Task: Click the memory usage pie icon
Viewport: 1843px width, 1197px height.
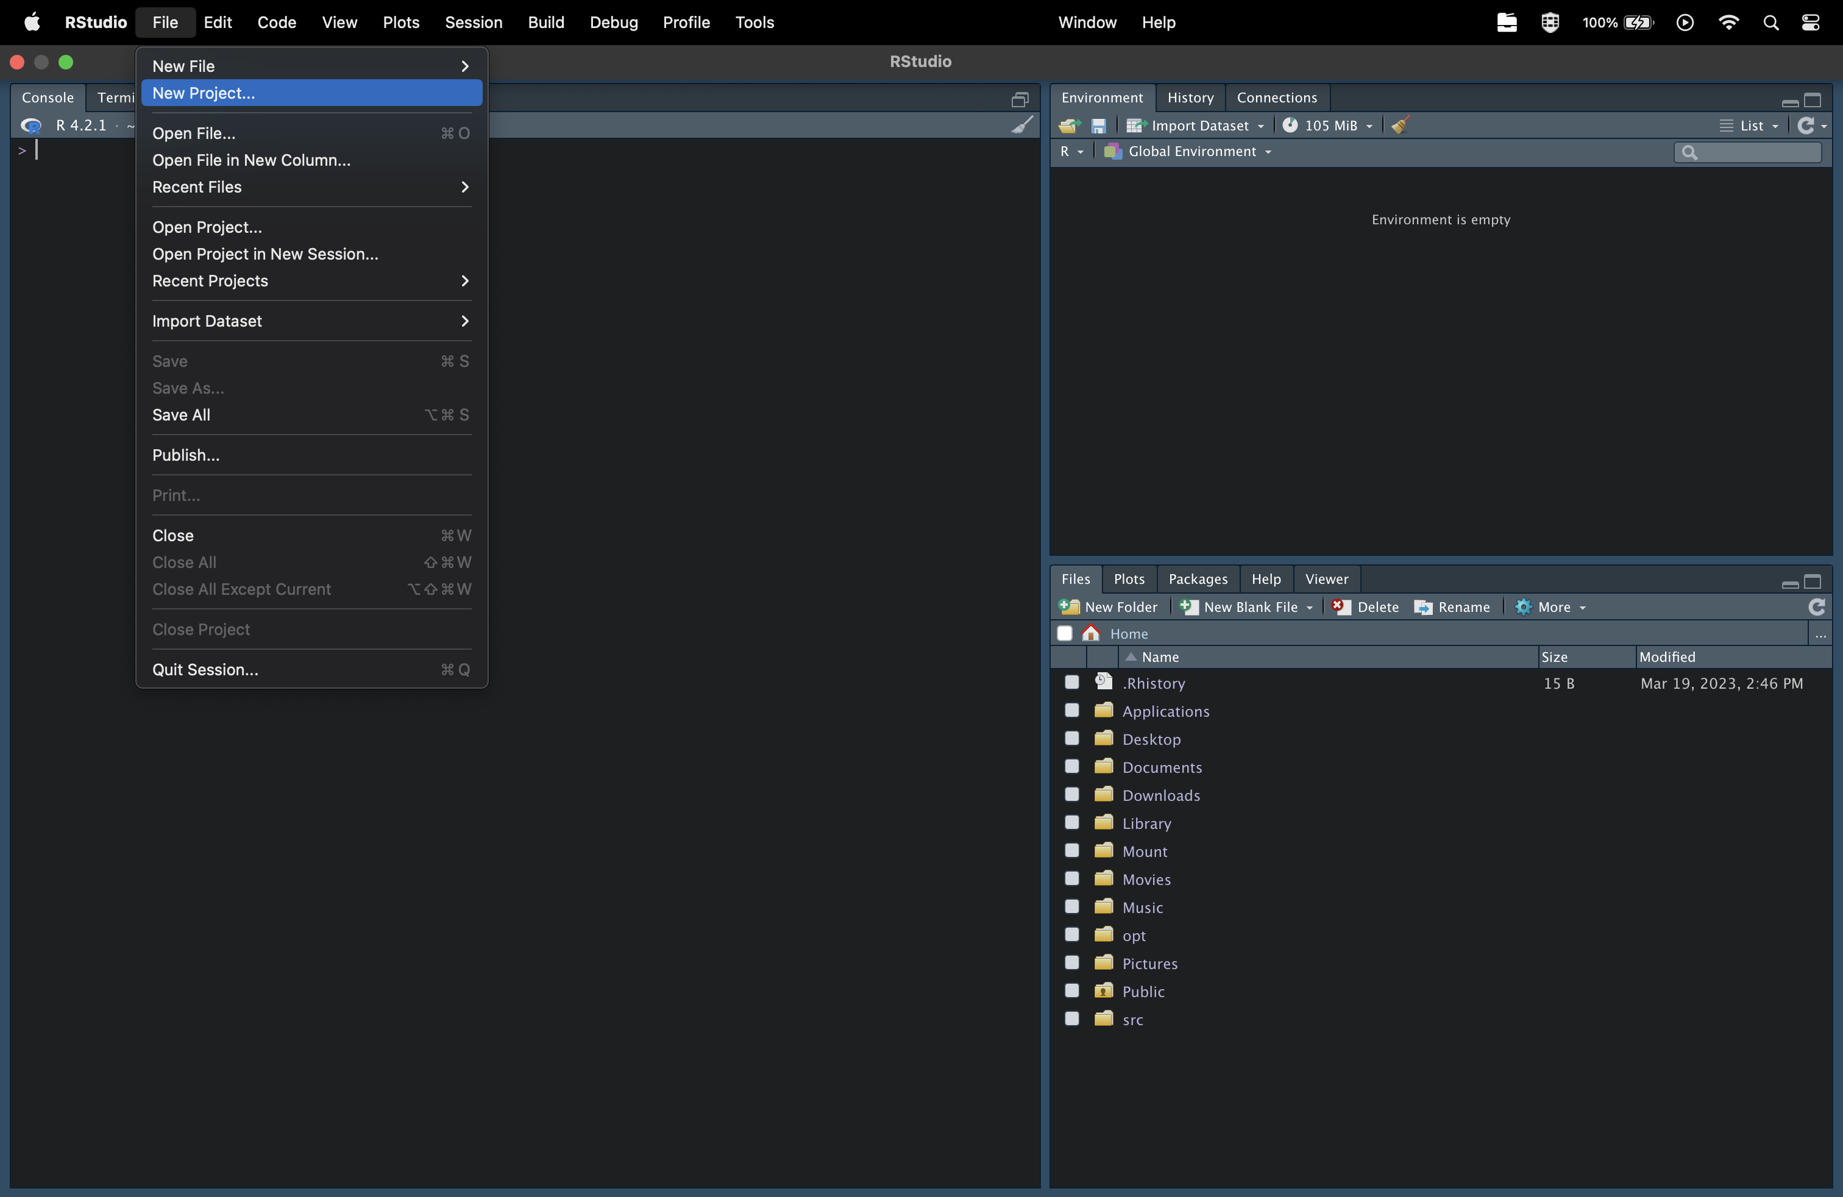Action: tap(1290, 126)
